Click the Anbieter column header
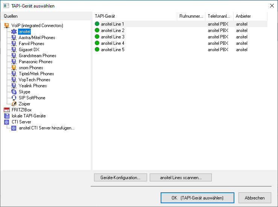The width and height of the screenshot is (278, 207). click(x=250, y=16)
